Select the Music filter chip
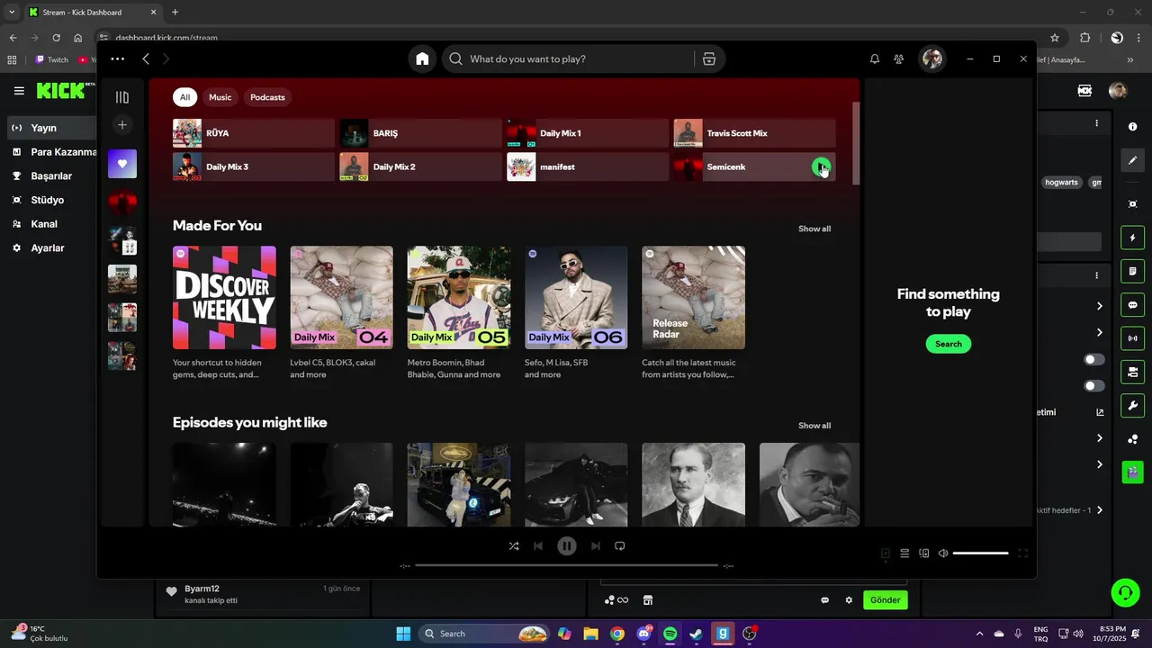Screen dimensions: 1152x648 tap(220, 97)
